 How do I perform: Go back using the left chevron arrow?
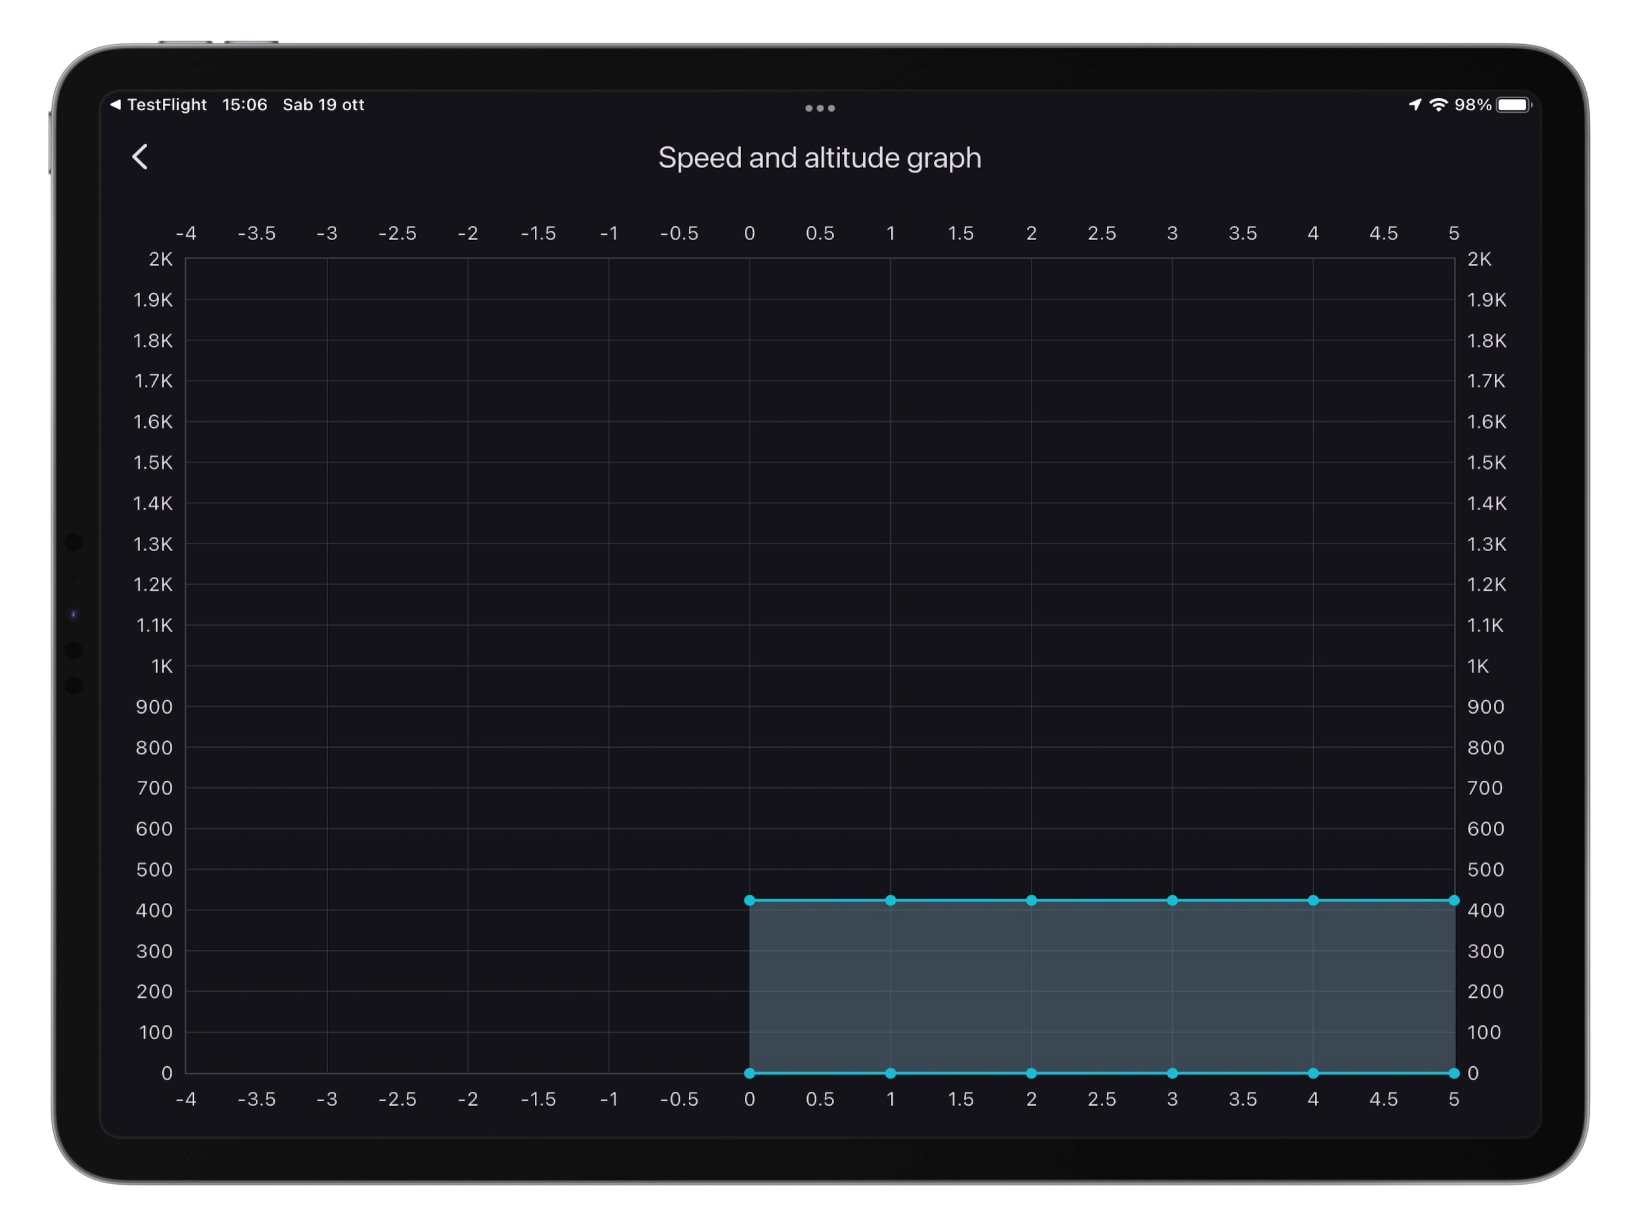(140, 157)
